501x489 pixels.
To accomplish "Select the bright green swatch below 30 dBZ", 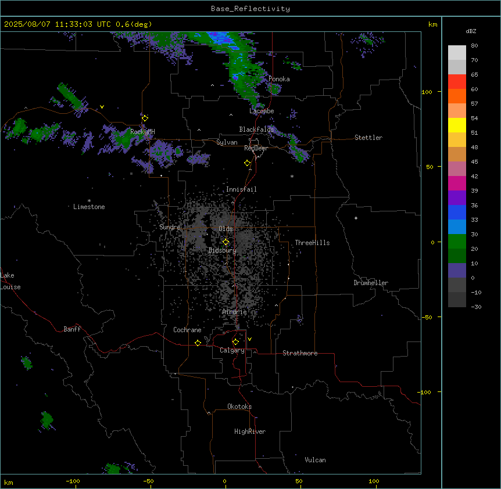I will click(457, 242).
